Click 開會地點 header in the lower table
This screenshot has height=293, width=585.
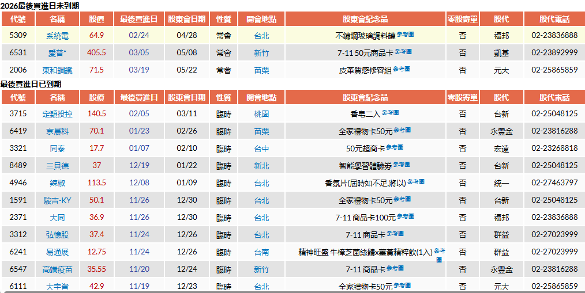(x=261, y=97)
